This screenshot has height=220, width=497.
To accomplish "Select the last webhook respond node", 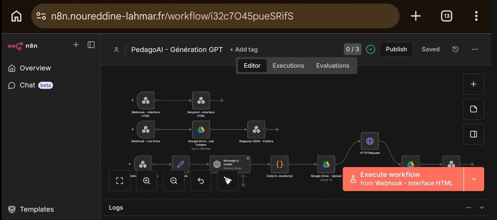I will point(451,161).
